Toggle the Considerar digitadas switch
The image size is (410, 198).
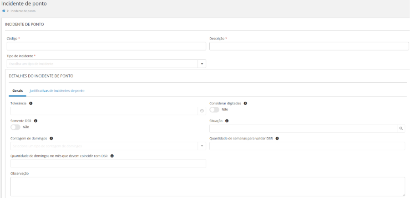pyautogui.click(x=214, y=109)
